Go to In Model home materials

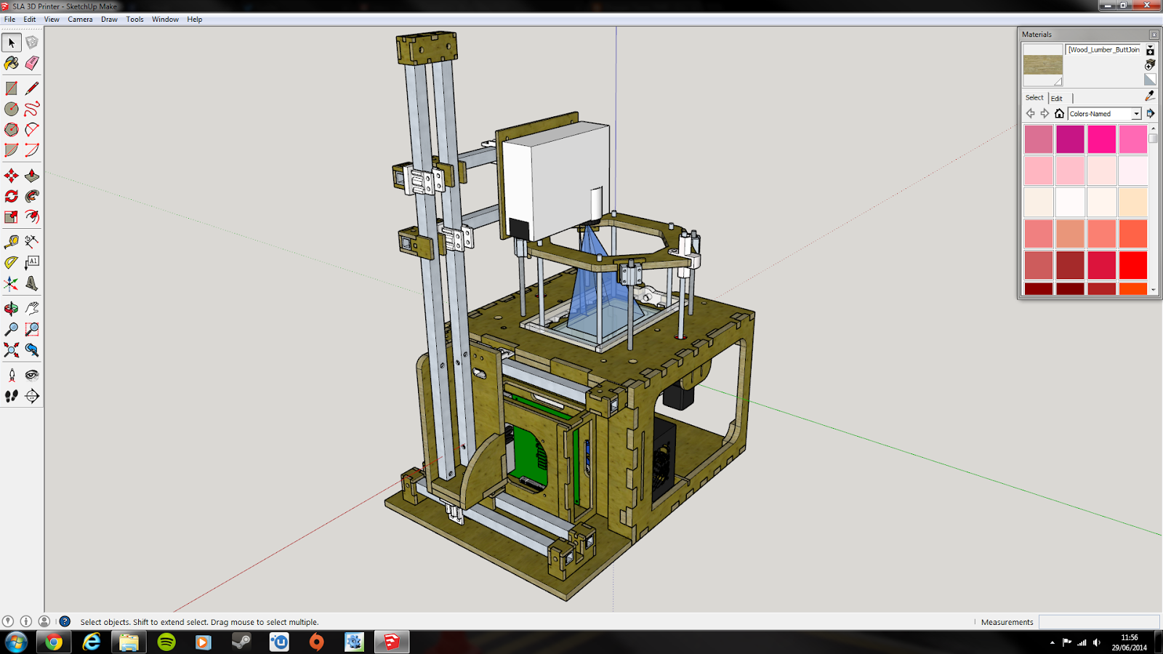point(1059,113)
